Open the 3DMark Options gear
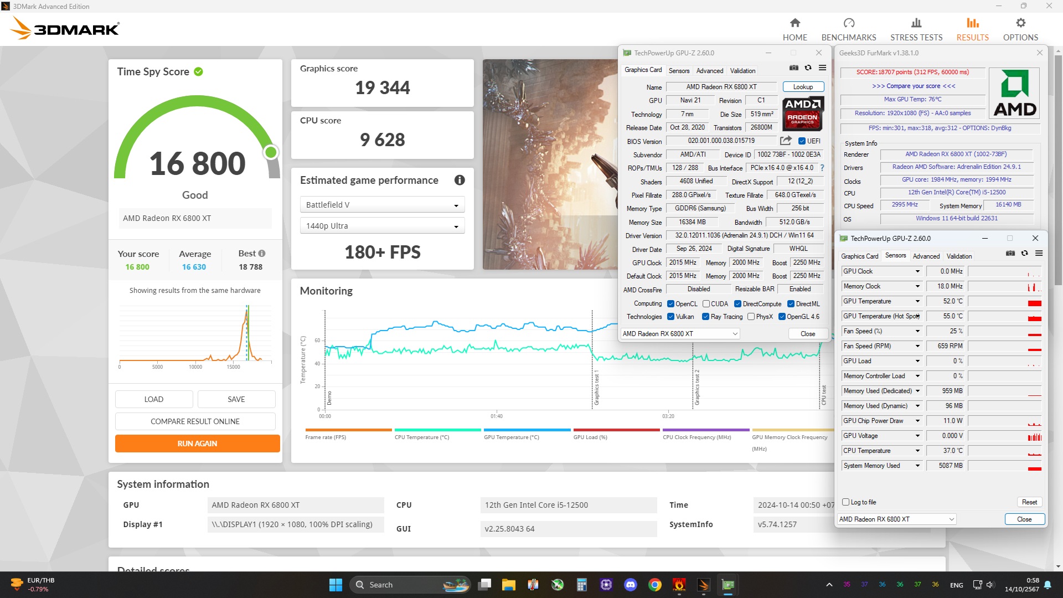The width and height of the screenshot is (1063, 598). tap(1020, 23)
